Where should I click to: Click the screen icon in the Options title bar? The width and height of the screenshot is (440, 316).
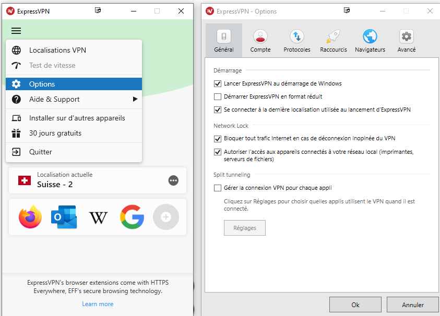tap(347, 10)
